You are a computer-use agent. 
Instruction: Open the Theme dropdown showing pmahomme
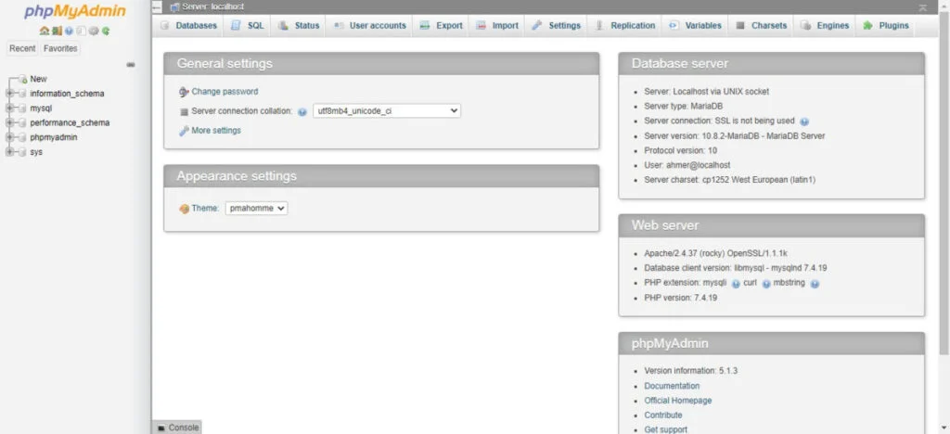pyautogui.click(x=256, y=209)
